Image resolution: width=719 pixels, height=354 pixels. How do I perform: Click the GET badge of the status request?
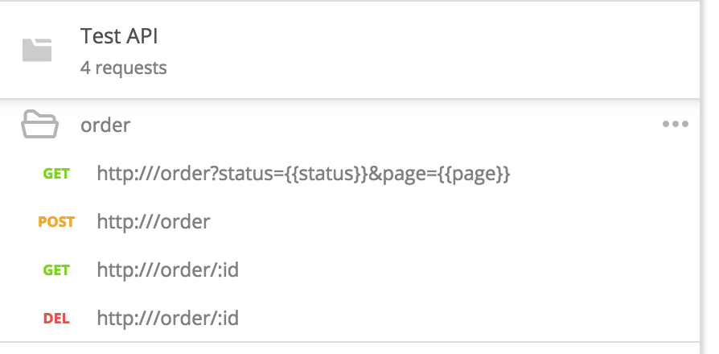pos(56,174)
